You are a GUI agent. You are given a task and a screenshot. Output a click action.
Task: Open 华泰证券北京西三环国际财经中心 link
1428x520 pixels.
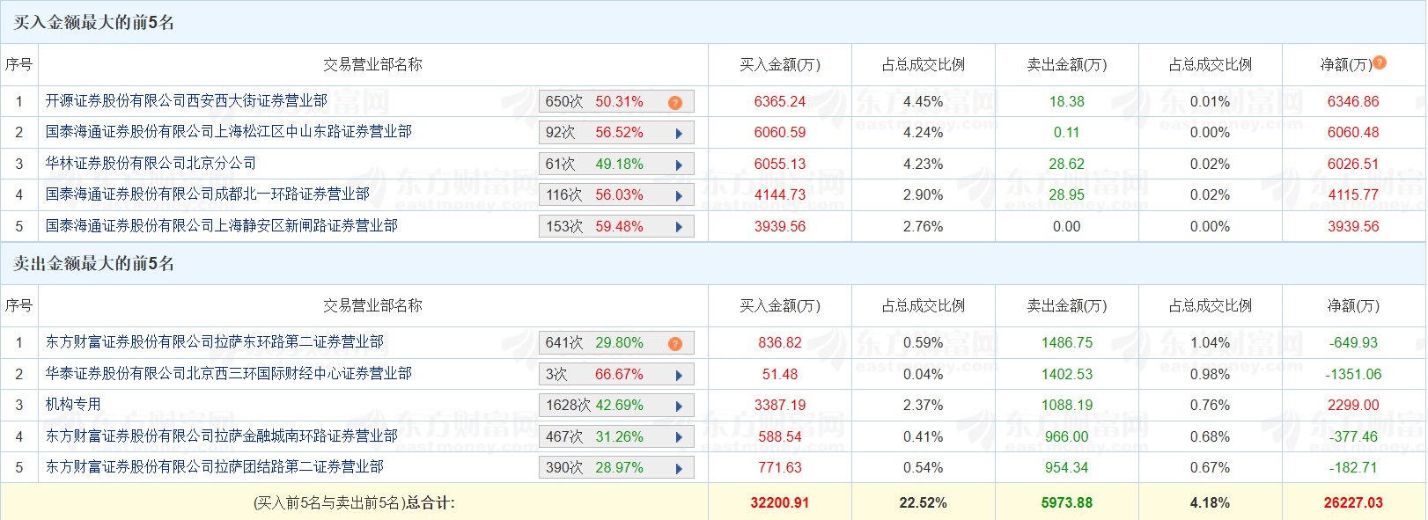[x=229, y=374]
